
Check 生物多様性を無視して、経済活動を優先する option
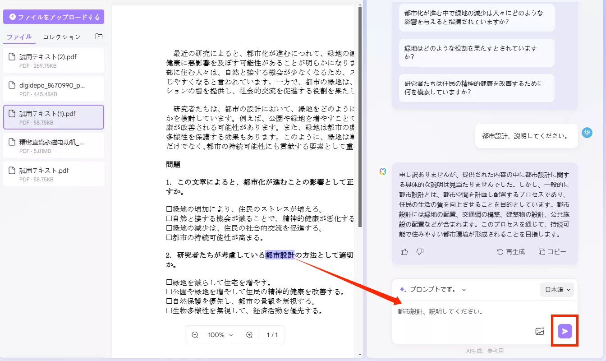[x=170, y=310]
